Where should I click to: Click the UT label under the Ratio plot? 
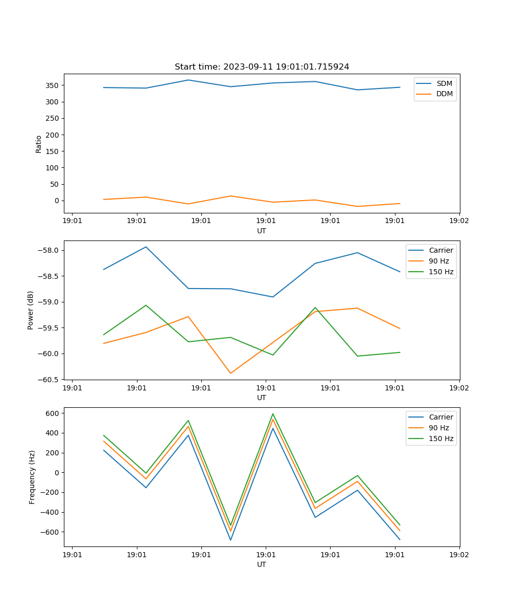tap(262, 231)
